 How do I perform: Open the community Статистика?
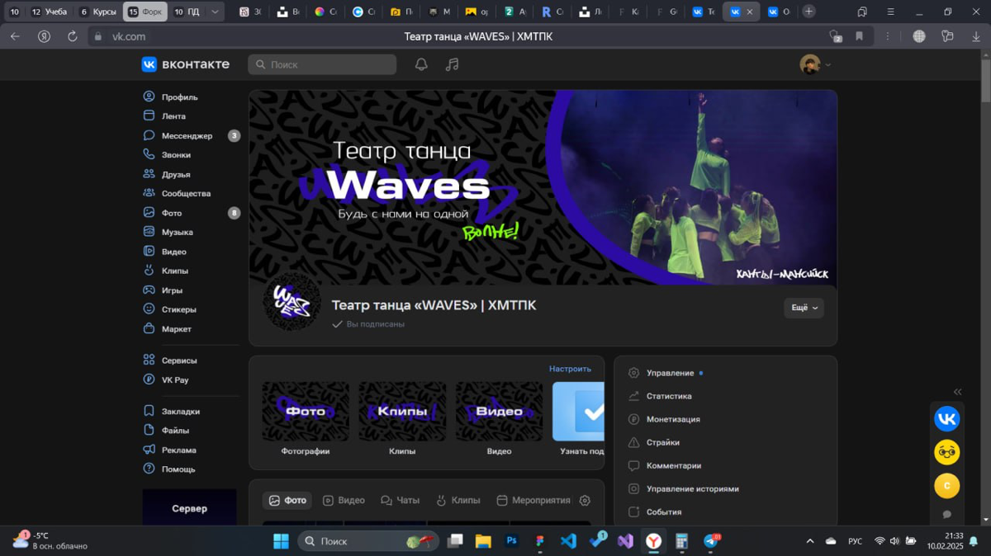pos(660,396)
